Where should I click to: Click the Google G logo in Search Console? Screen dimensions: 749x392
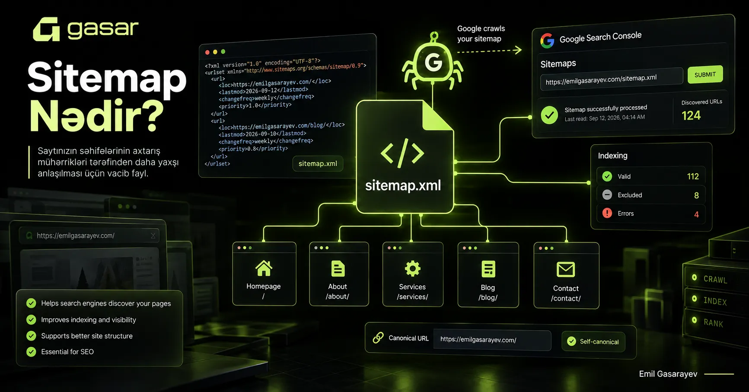coord(547,41)
